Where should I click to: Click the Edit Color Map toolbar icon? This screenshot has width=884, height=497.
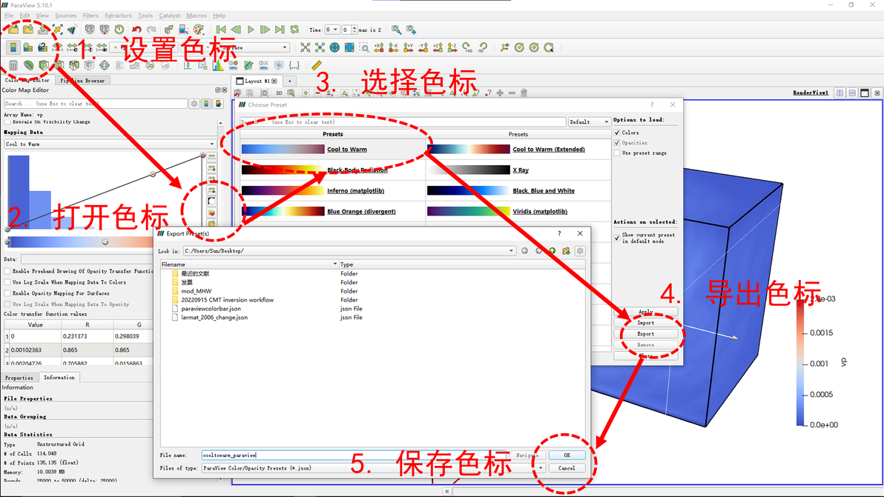point(27,48)
